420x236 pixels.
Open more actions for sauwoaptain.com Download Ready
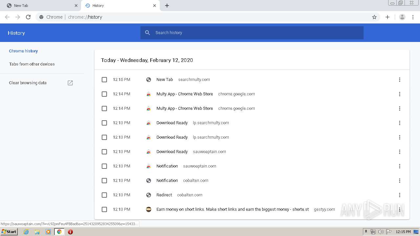click(400, 152)
